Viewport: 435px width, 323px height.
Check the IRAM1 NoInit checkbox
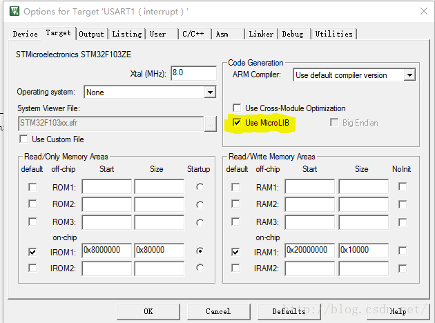pos(403,251)
